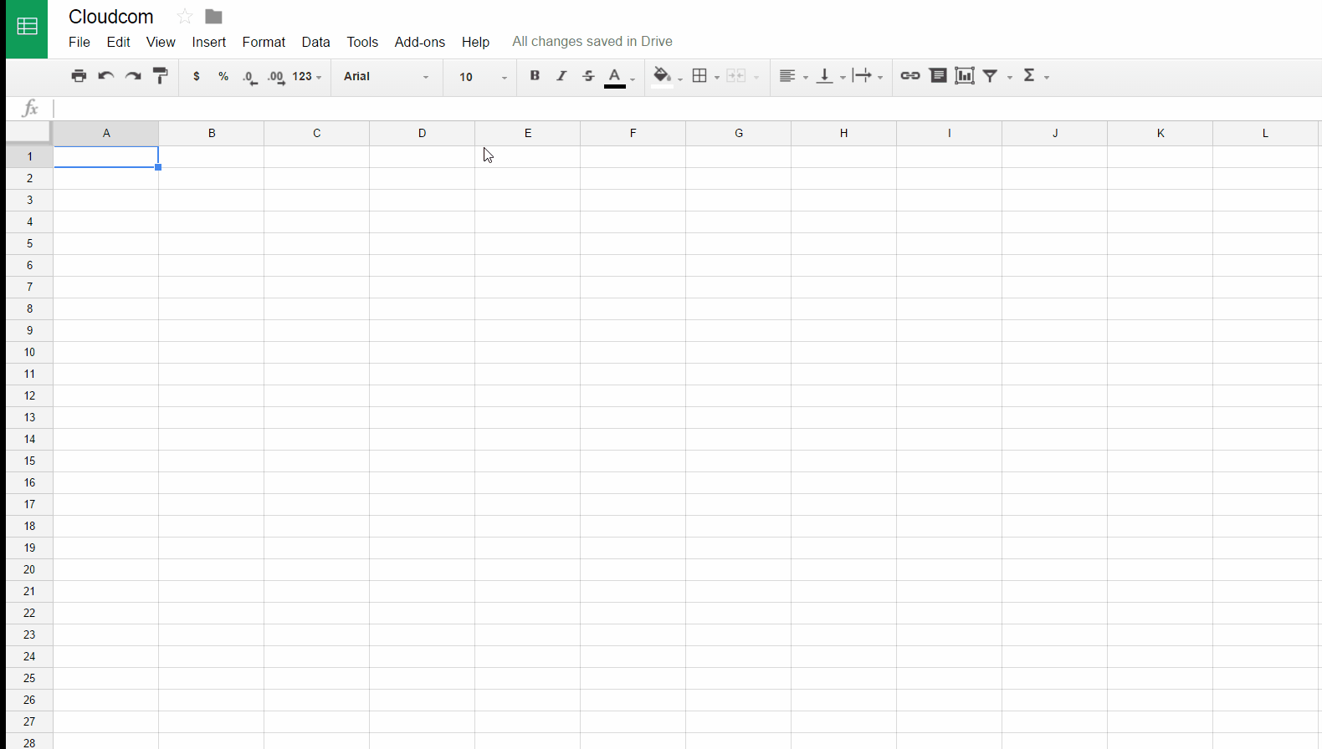Click the Insert chart icon
1322x749 pixels.
pos(965,75)
